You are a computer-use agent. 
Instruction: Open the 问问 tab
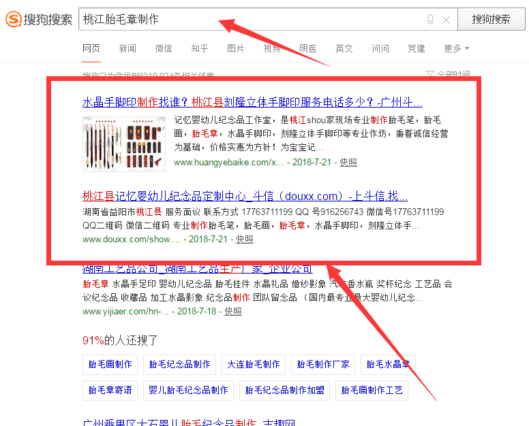[380, 48]
